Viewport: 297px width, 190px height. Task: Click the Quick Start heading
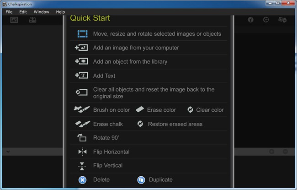[90, 19]
